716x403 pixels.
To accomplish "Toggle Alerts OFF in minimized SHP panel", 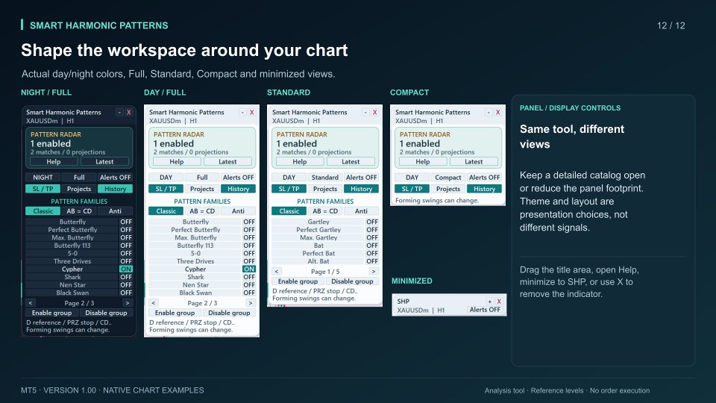I will [485, 310].
